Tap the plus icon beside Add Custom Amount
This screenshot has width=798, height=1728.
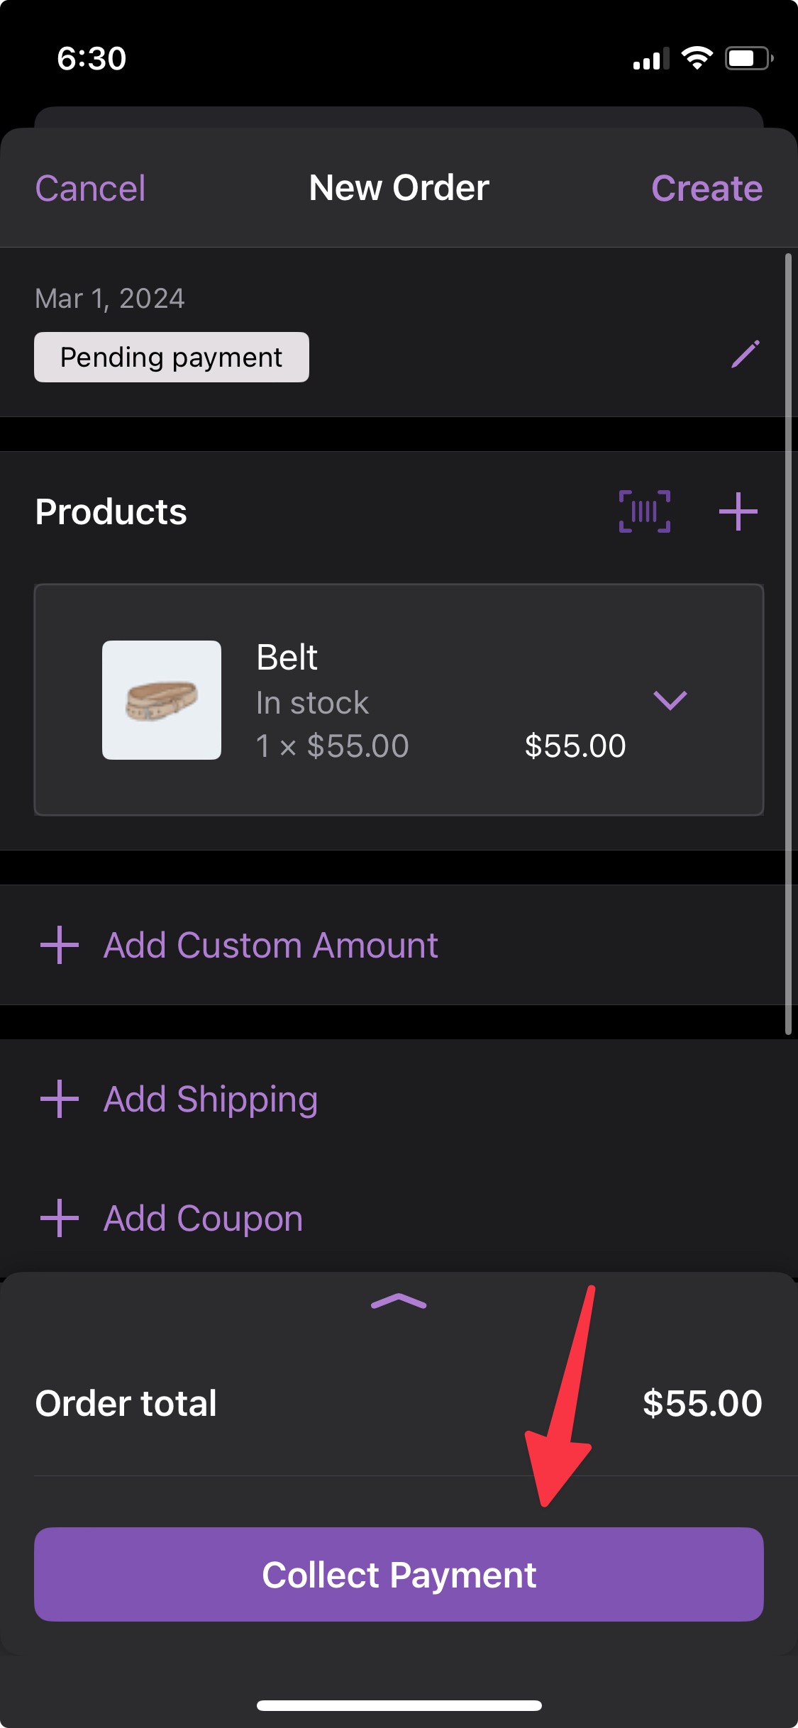click(60, 945)
